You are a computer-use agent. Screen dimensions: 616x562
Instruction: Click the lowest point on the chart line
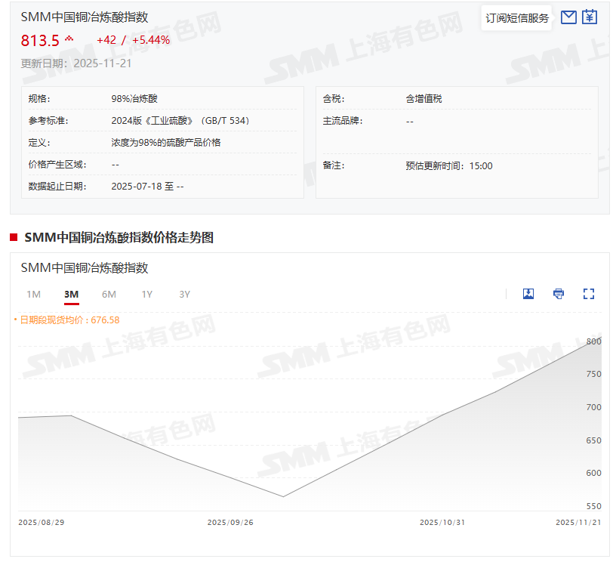tap(283, 496)
